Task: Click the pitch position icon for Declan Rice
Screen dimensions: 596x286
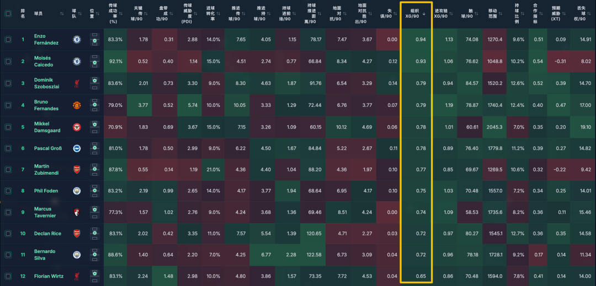Action: 94,234
